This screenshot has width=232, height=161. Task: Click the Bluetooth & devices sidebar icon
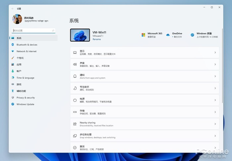coord(13,45)
